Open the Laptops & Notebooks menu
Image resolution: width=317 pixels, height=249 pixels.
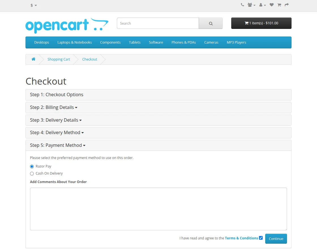pos(74,42)
